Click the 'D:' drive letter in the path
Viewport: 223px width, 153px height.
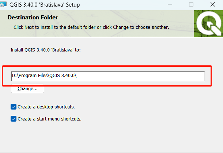point(14,76)
